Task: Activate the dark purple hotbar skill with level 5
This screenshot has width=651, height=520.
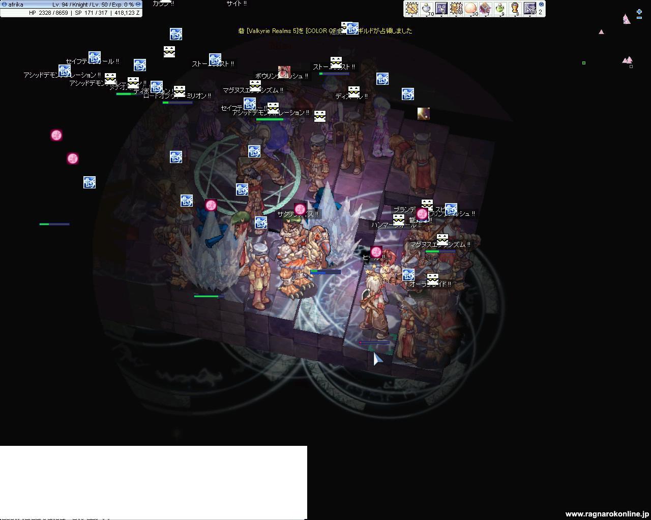Action: point(441,8)
